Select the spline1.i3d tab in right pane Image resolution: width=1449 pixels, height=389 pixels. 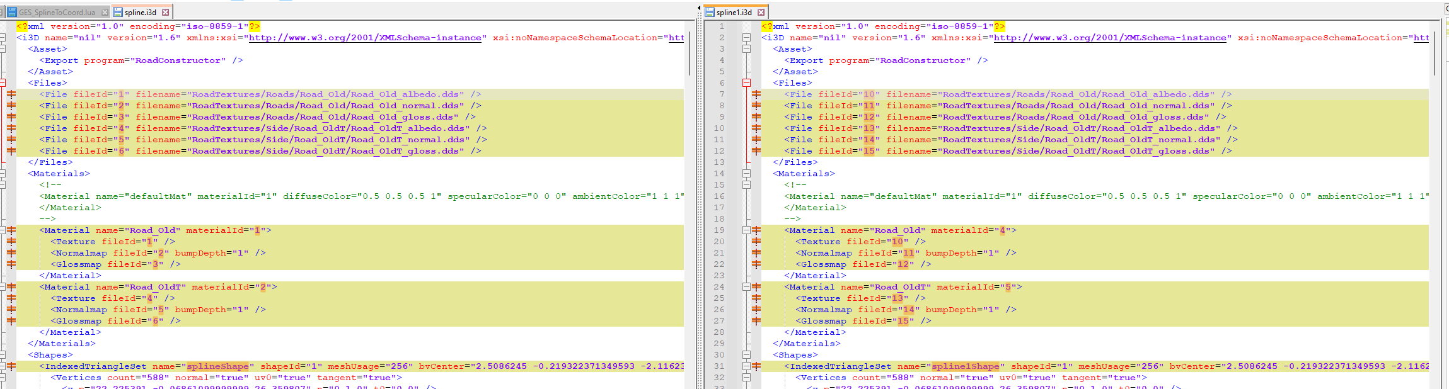734,12
